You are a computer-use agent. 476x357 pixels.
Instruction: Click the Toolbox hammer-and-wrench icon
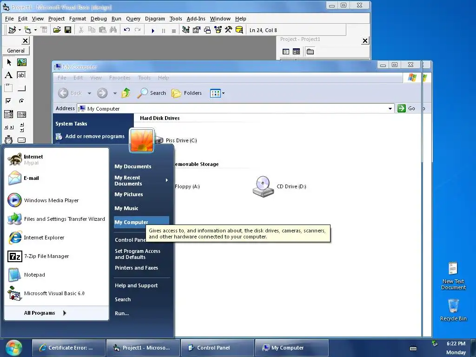coord(228,30)
